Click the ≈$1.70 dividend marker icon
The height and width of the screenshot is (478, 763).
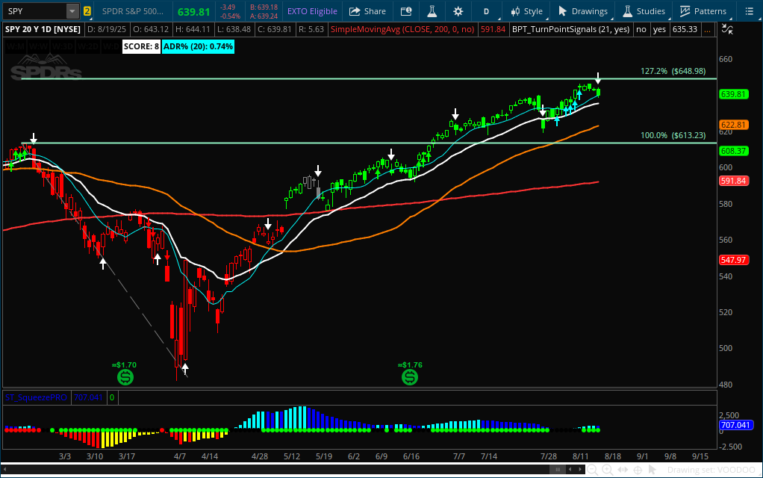tap(125, 376)
